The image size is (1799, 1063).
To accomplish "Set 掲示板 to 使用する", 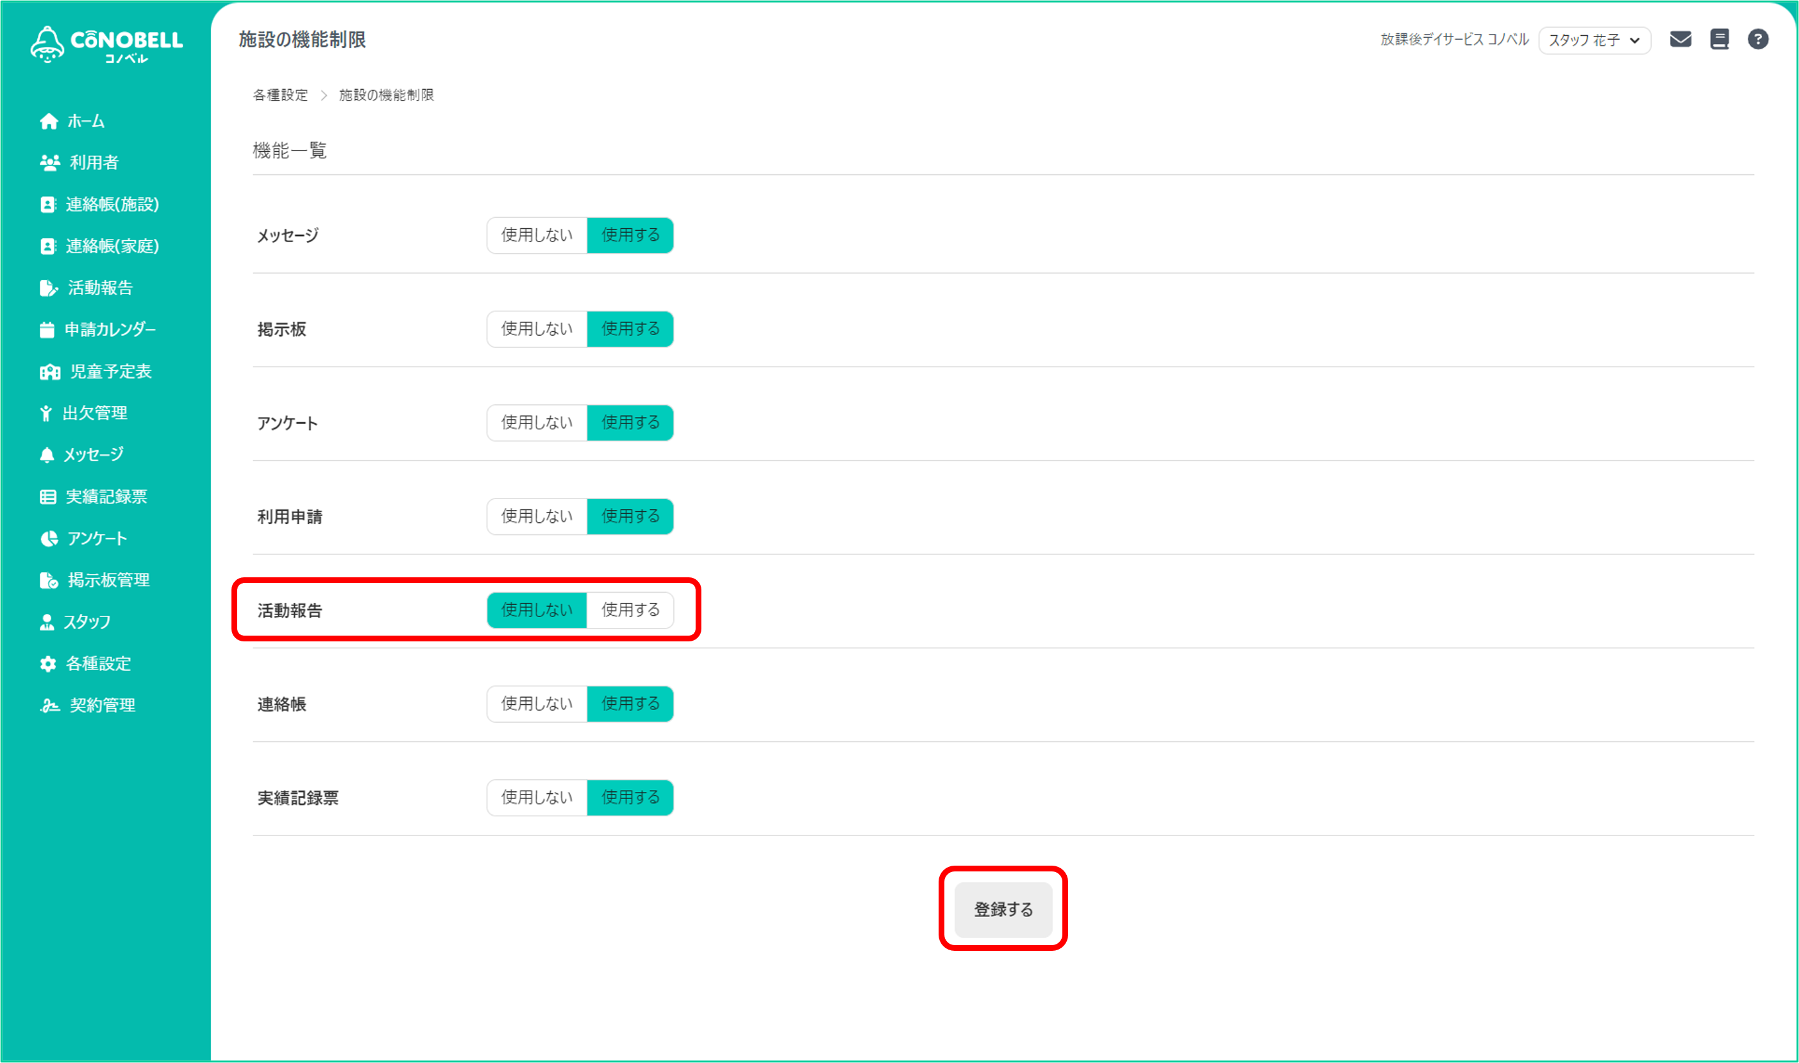I will click(x=630, y=329).
